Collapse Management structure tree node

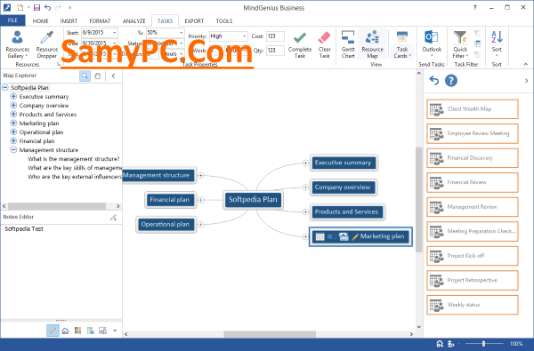tap(13, 150)
